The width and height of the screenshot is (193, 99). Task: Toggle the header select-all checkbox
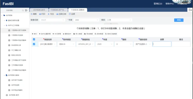click(34, 39)
